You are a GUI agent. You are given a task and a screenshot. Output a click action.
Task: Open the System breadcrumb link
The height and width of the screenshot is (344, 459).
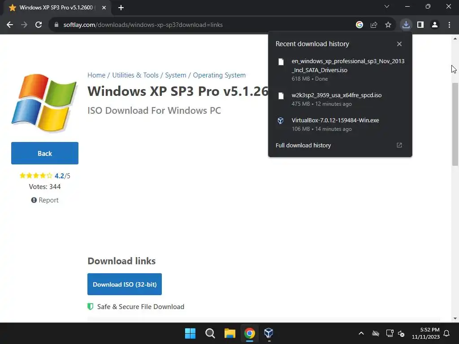point(176,75)
